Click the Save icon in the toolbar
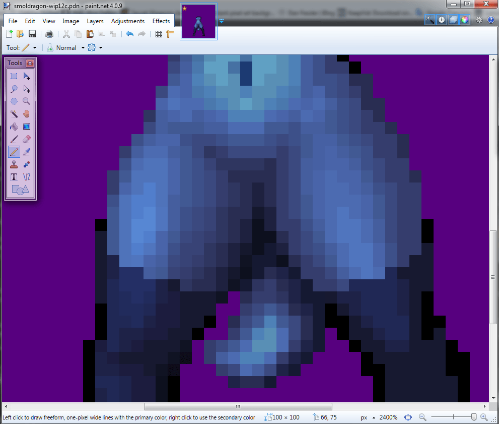Screen dimensions: 499x424 (x=32, y=34)
